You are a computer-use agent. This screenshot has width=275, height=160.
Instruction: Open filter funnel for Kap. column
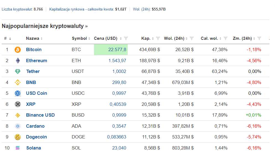(x=158, y=38)
